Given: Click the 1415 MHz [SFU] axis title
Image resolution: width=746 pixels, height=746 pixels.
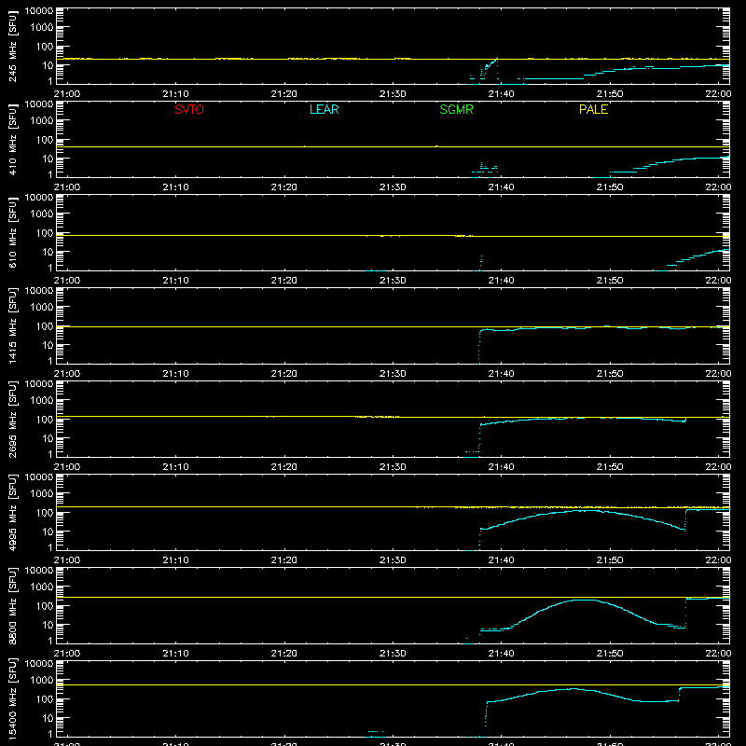Looking at the screenshot, I should tap(13, 326).
